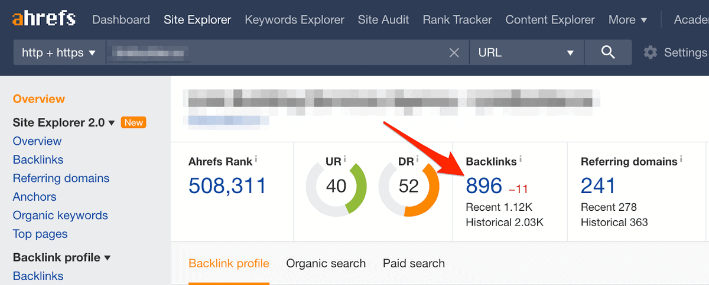This screenshot has width=709, height=285.
Task: Select orange Overview in the sidebar
Action: coord(39,99)
